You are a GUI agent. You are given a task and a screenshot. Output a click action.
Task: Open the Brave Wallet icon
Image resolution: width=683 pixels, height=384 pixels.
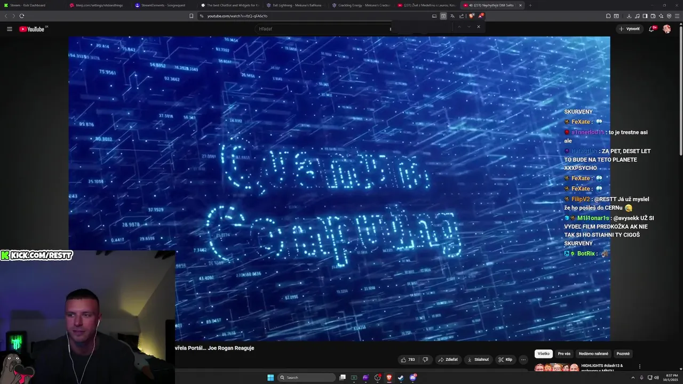coord(653,16)
